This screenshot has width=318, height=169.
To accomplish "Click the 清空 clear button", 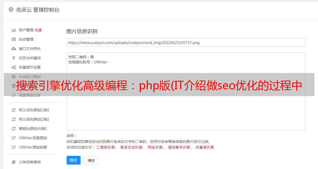I will pyautogui.click(x=91, y=160).
